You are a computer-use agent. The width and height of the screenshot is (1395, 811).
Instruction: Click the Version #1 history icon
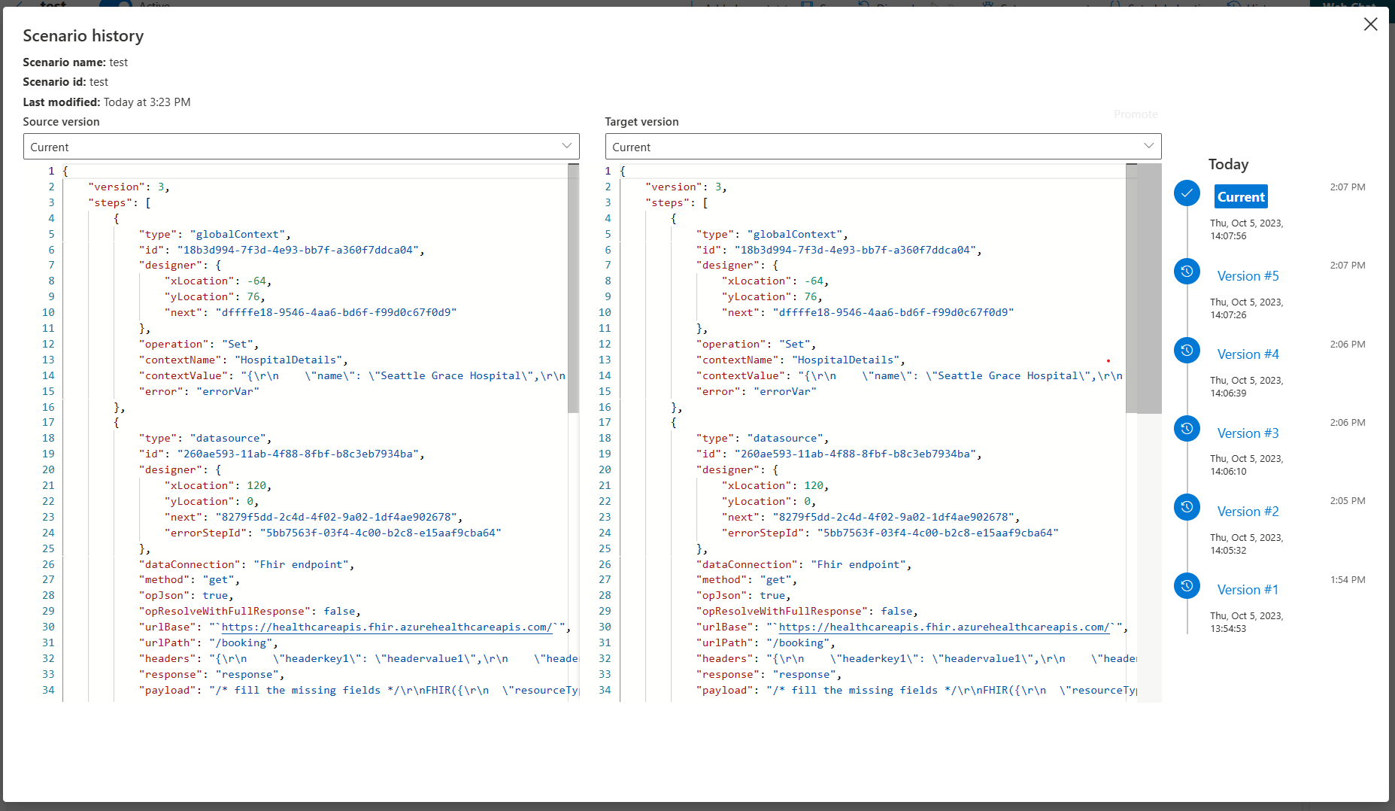[x=1187, y=585]
